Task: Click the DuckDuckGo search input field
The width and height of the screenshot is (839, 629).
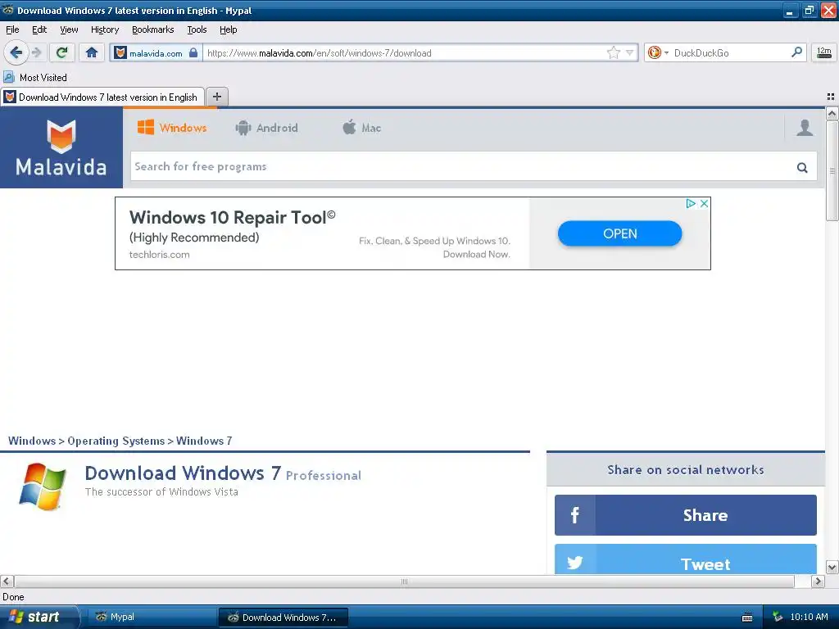Action: (x=730, y=53)
